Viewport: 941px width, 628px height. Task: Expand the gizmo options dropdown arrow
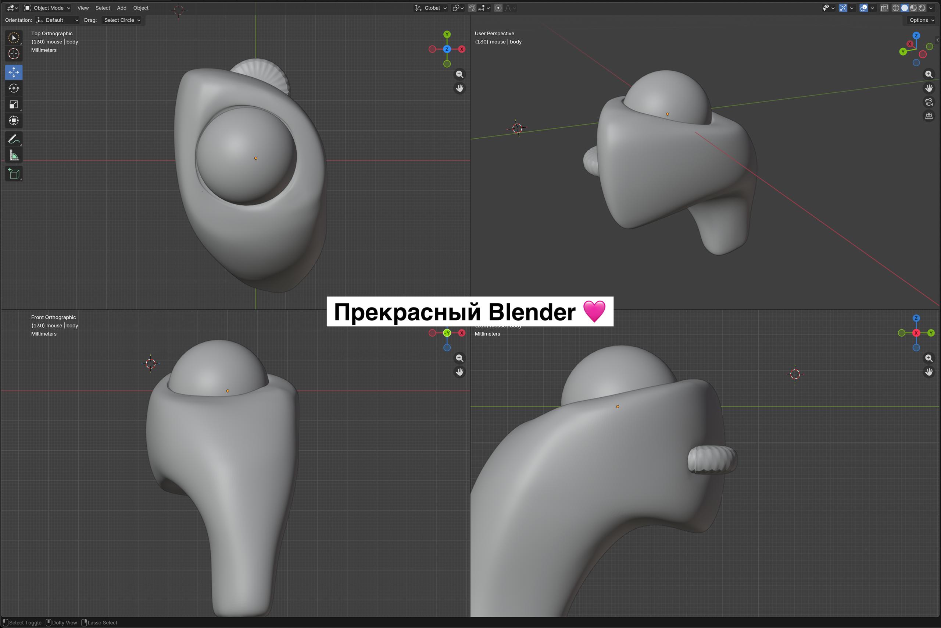[x=852, y=8]
